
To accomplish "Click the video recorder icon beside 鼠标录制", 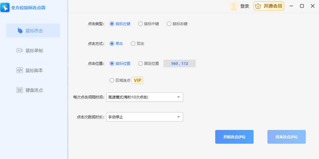I will click(20, 50).
